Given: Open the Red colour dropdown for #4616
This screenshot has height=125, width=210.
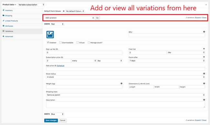Looking at the screenshot, I should 57,24.
